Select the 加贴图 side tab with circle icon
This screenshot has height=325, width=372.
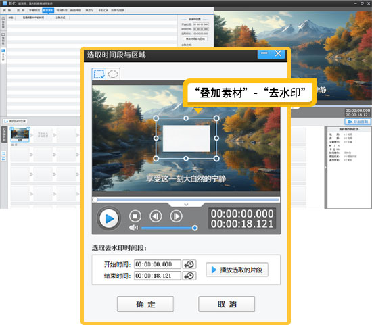point(3,23)
